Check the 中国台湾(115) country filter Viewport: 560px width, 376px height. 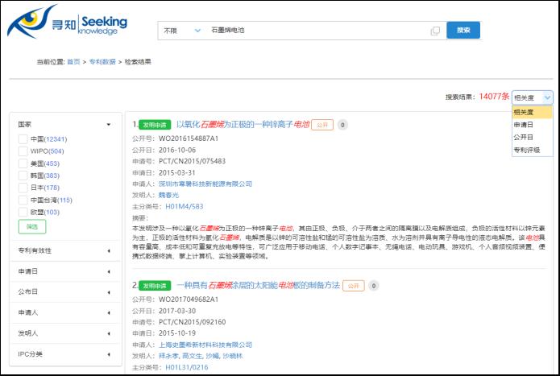(23, 200)
